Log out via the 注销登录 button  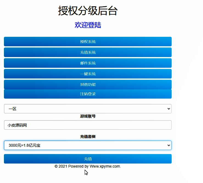pos(88,94)
